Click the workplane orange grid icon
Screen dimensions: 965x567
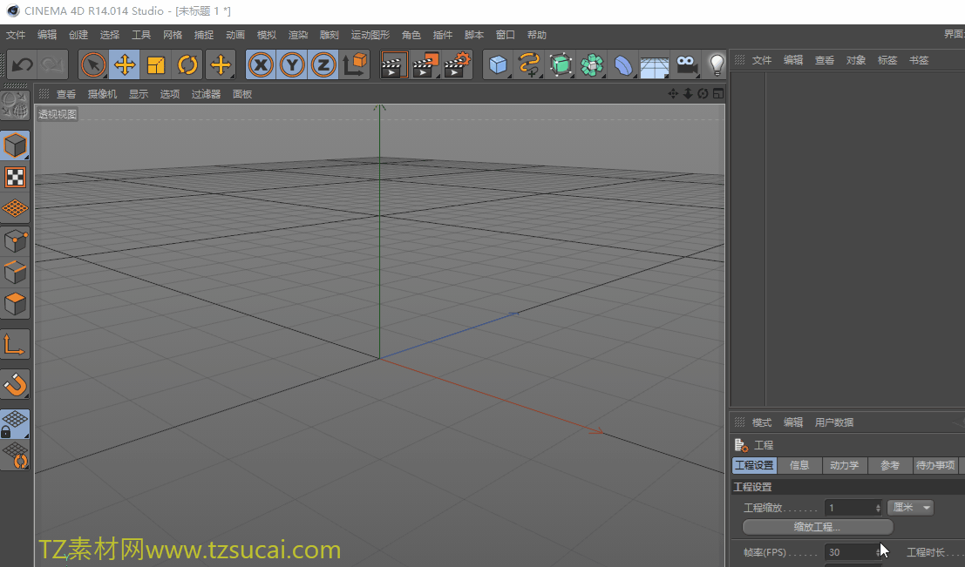point(15,208)
